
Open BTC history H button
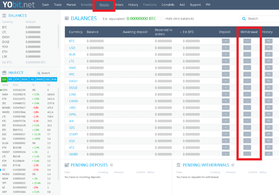pos(268,41)
